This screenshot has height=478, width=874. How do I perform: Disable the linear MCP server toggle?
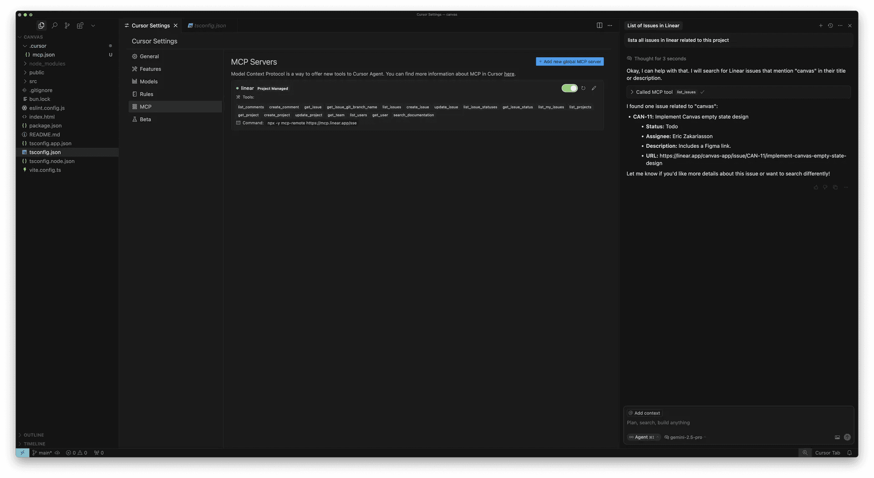[569, 88]
